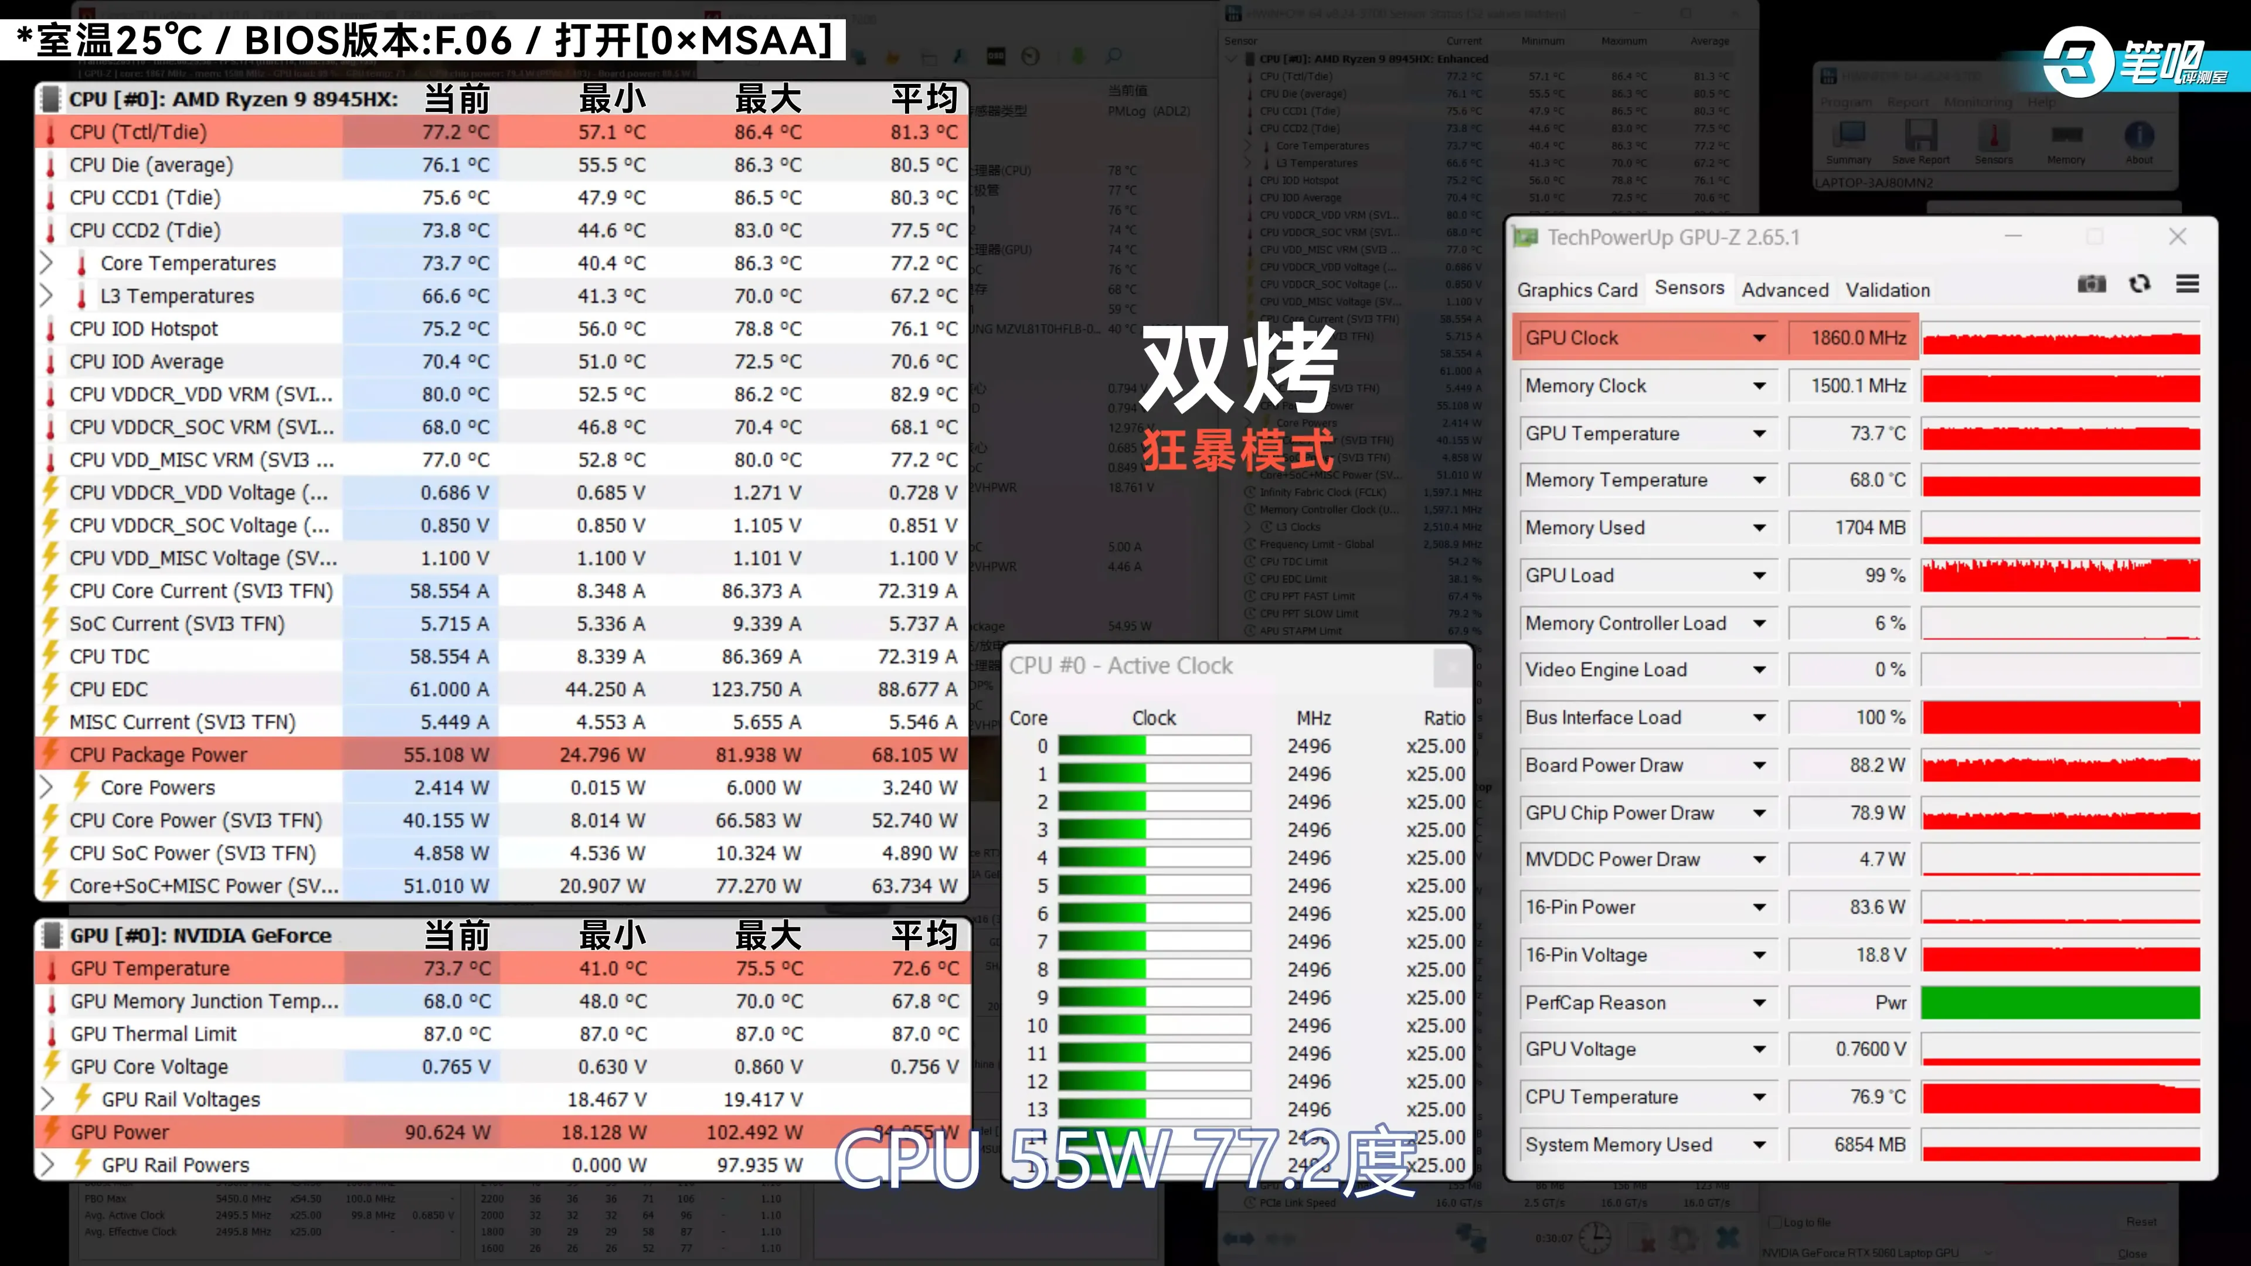This screenshot has width=2251, height=1266.
Task: Expand the Core Temperatures row
Action: [x=47, y=263]
